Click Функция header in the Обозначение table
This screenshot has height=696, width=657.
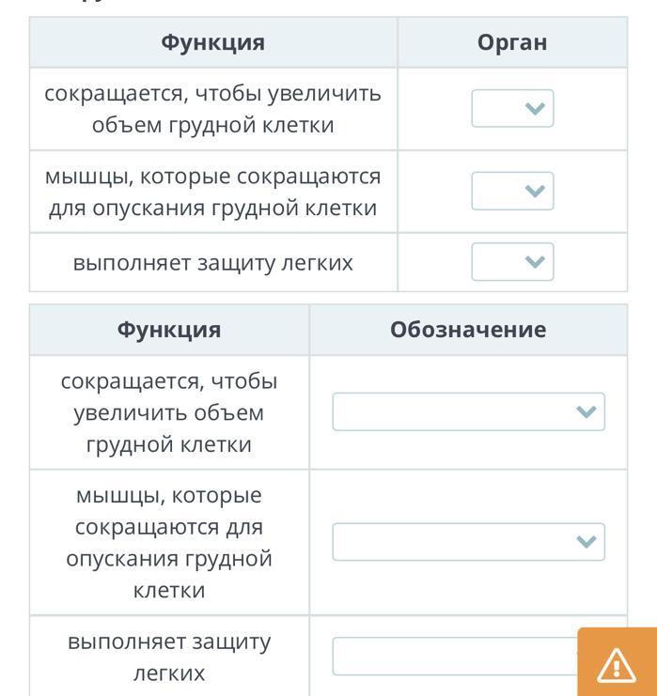pos(169,330)
